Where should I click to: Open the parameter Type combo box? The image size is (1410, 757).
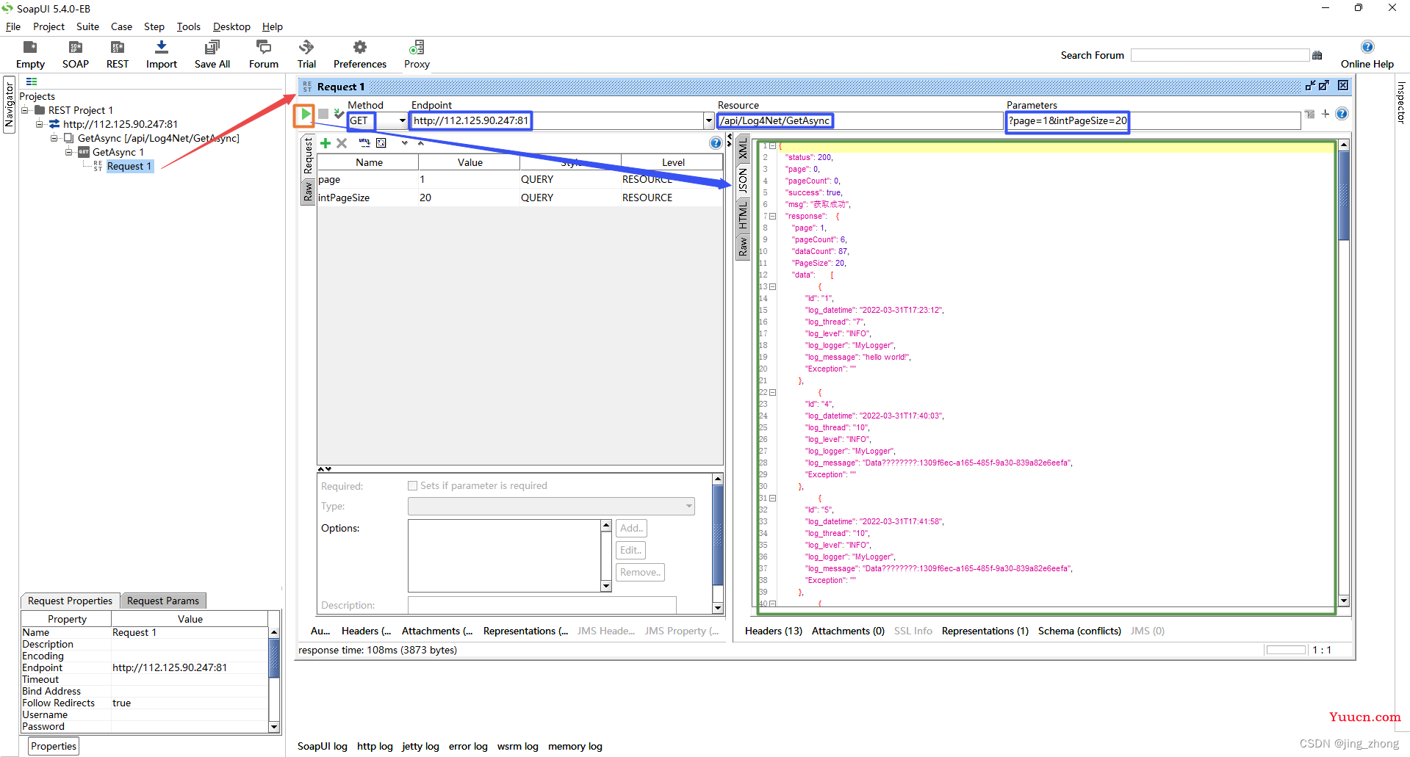[551, 506]
